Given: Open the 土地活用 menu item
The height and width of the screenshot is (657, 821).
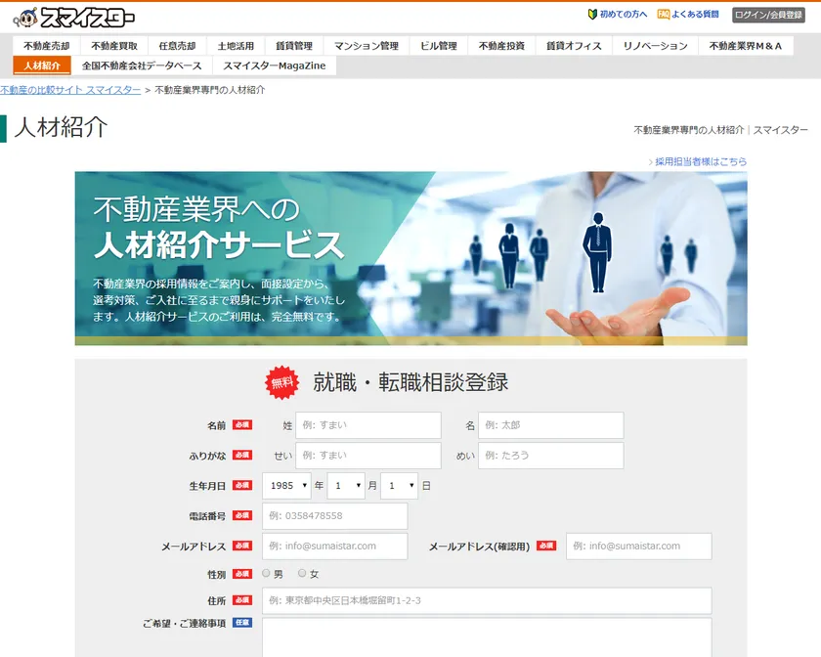Looking at the screenshot, I should coord(236,46).
